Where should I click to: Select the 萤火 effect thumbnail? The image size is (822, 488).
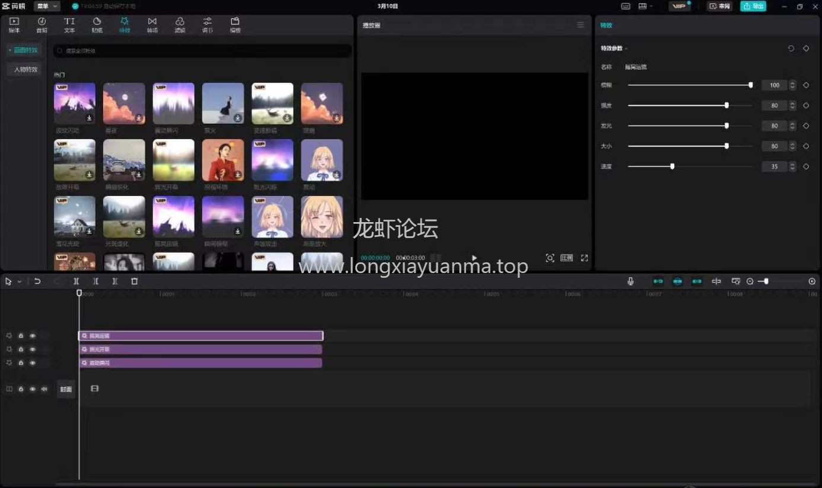(x=223, y=103)
